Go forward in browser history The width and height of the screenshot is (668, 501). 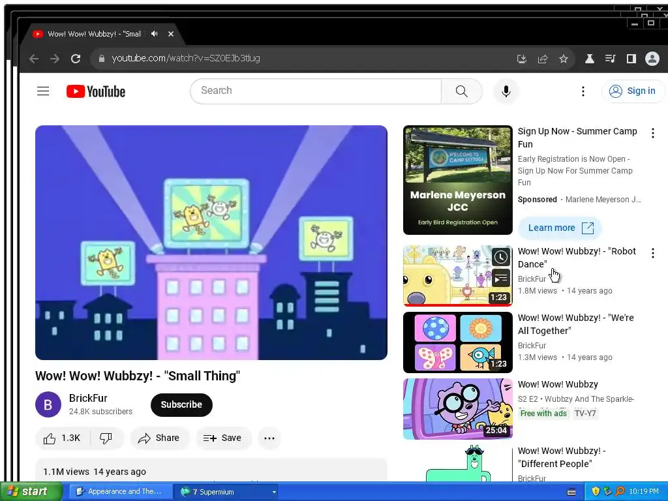tap(55, 59)
